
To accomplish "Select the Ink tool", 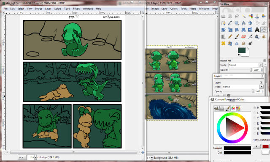I will pos(257,36).
